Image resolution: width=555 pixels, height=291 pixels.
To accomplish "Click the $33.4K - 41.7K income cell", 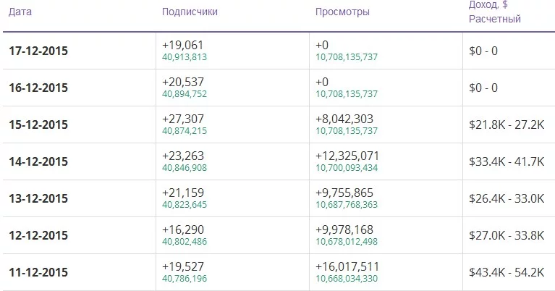I will pyautogui.click(x=507, y=161).
